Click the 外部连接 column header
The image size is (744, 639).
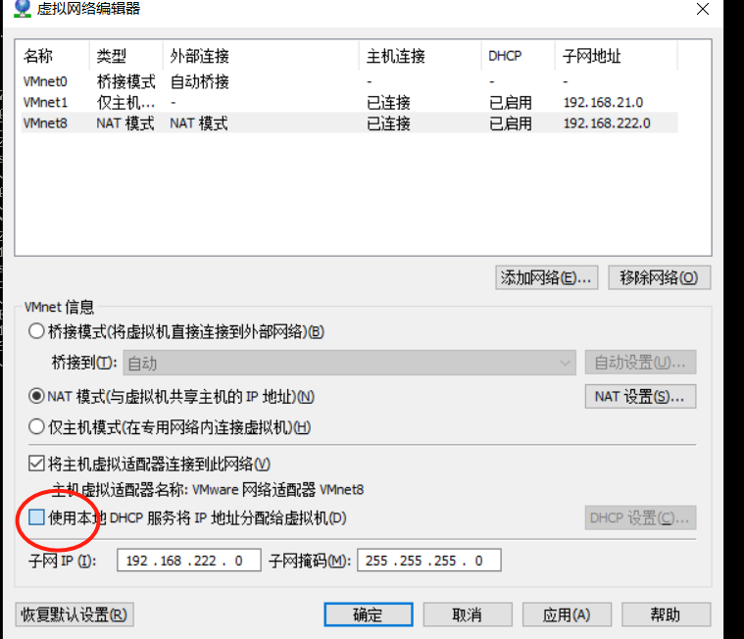point(261,56)
